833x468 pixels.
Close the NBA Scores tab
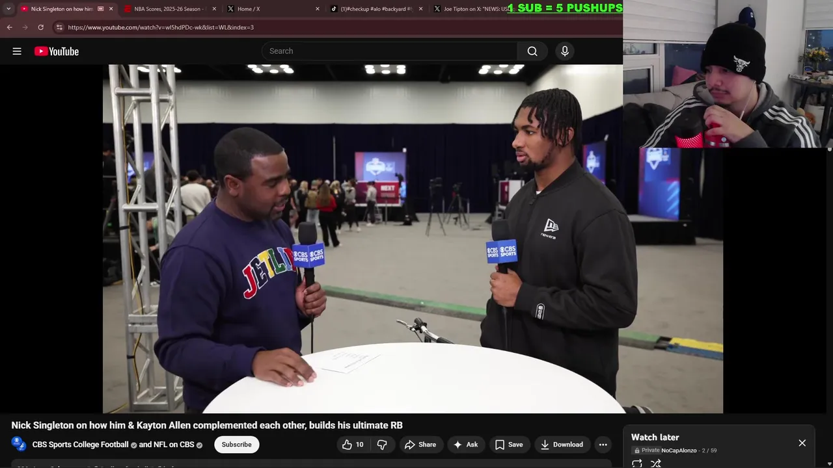214,9
